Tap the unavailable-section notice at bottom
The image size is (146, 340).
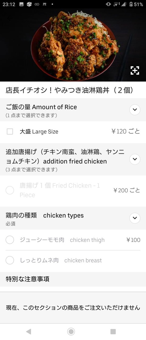pos(73,308)
